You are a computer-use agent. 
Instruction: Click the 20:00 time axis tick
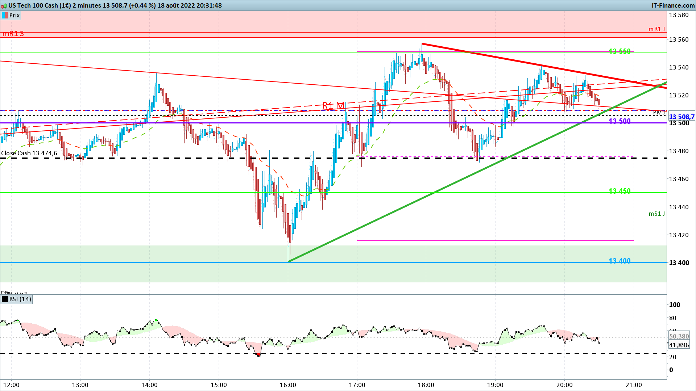[564, 385]
